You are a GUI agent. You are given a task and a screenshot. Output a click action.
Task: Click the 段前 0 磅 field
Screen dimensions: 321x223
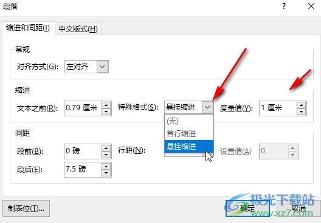click(x=83, y=151)
